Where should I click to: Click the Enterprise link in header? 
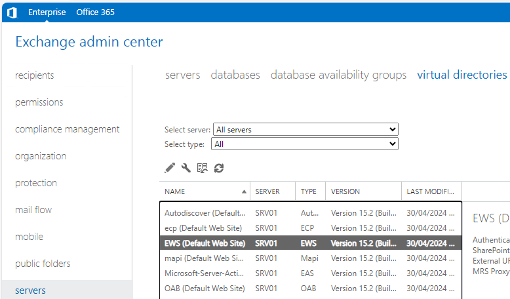tap(47, 12)
